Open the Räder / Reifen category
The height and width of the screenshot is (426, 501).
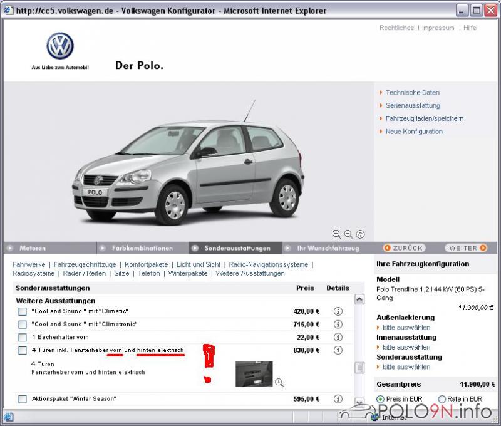(85, 273)
